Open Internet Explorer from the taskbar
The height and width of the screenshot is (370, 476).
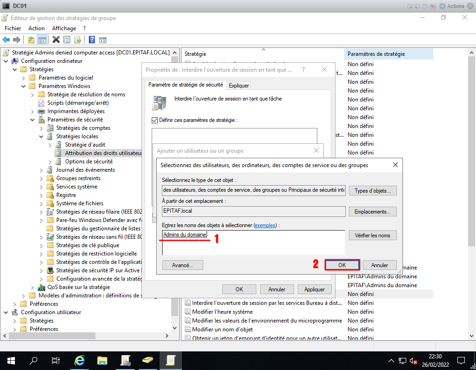(x=80, y=360)
